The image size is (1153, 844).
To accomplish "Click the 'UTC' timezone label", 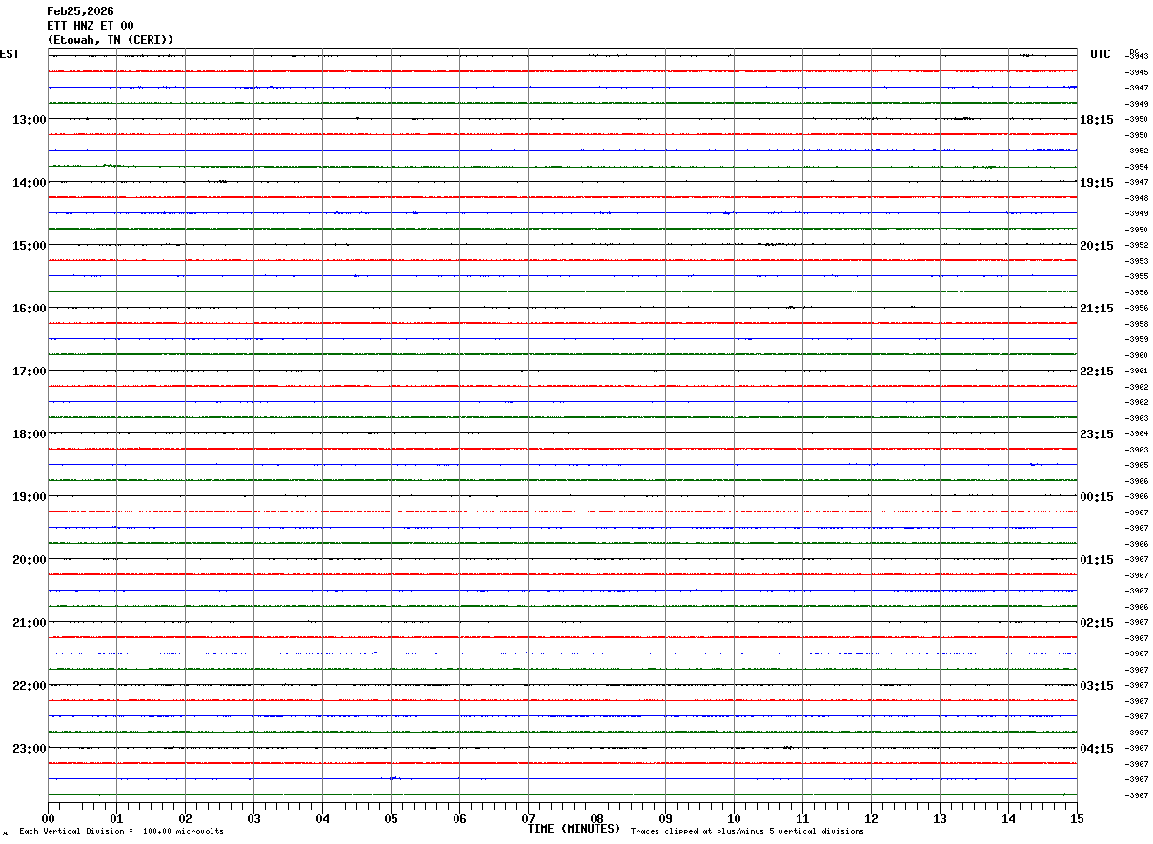I will point(1101,54).
